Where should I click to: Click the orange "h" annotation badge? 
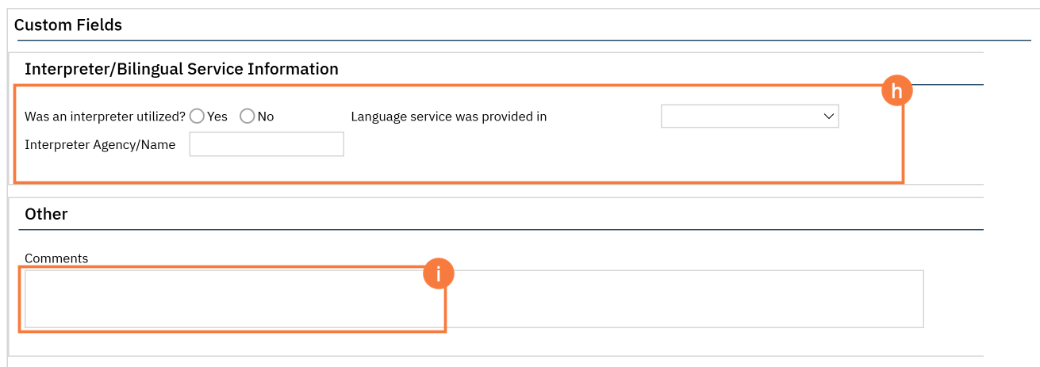(x=896, y=91)
